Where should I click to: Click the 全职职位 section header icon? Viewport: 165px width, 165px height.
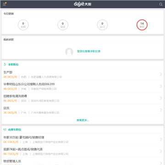(x=5, y=65)
